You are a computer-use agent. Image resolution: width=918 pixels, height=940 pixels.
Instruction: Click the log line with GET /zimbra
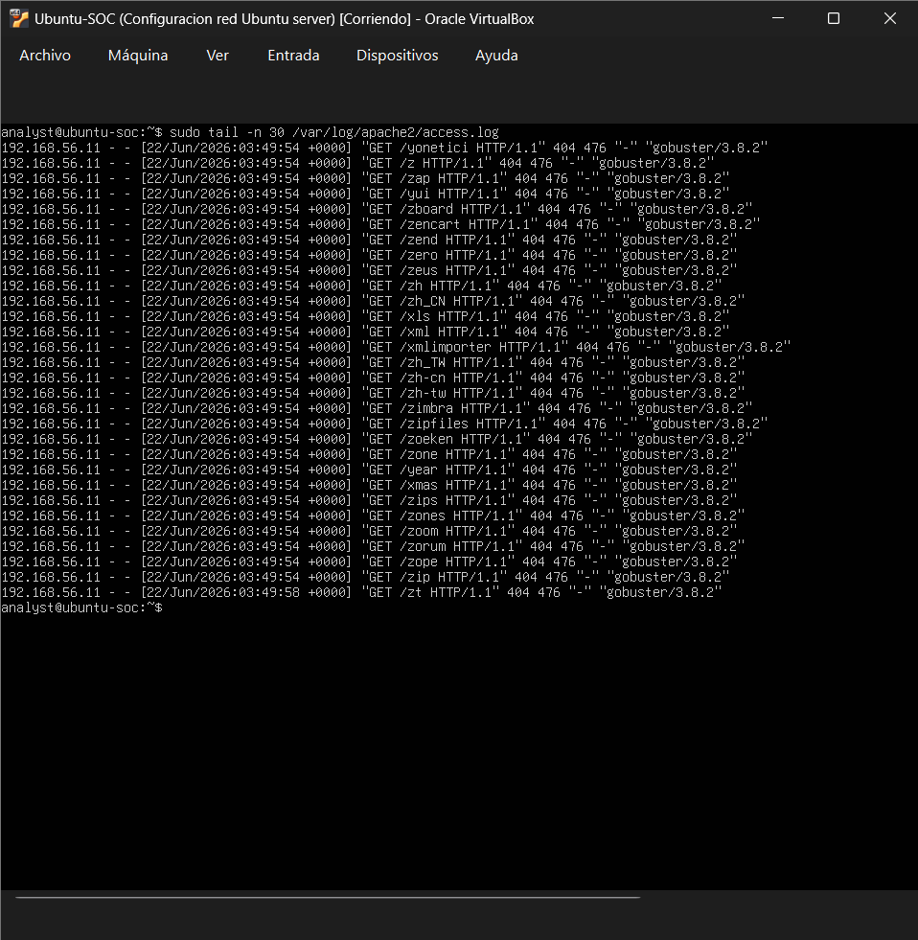point(378,408)
